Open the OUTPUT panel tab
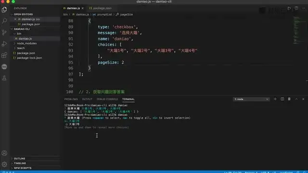Viewport: 308px width, 173px height. 87,99
